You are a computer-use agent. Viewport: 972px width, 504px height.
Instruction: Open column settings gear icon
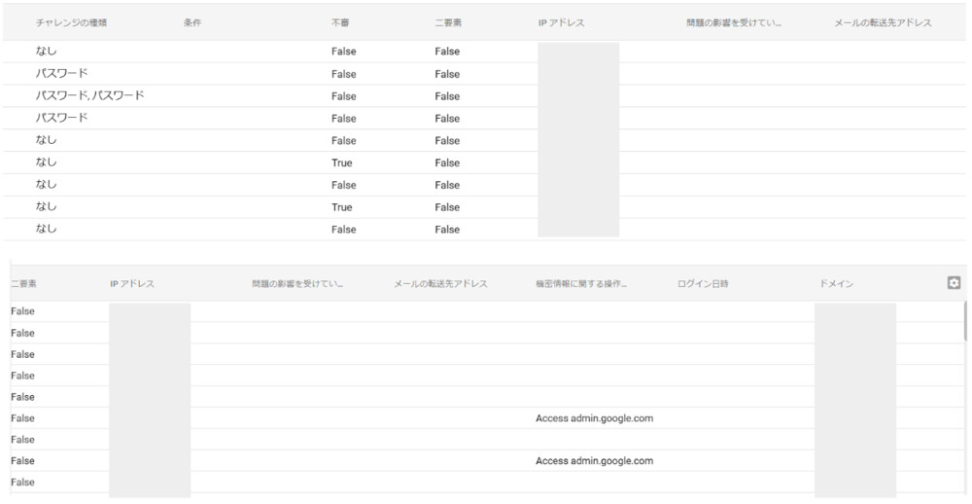pyautogui.click(x=954, y=282)
